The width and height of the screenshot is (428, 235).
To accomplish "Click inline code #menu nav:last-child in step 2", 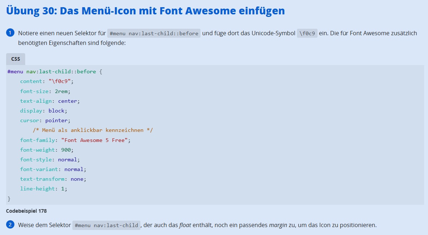I will pyautogui.click(x=106, y=225).
